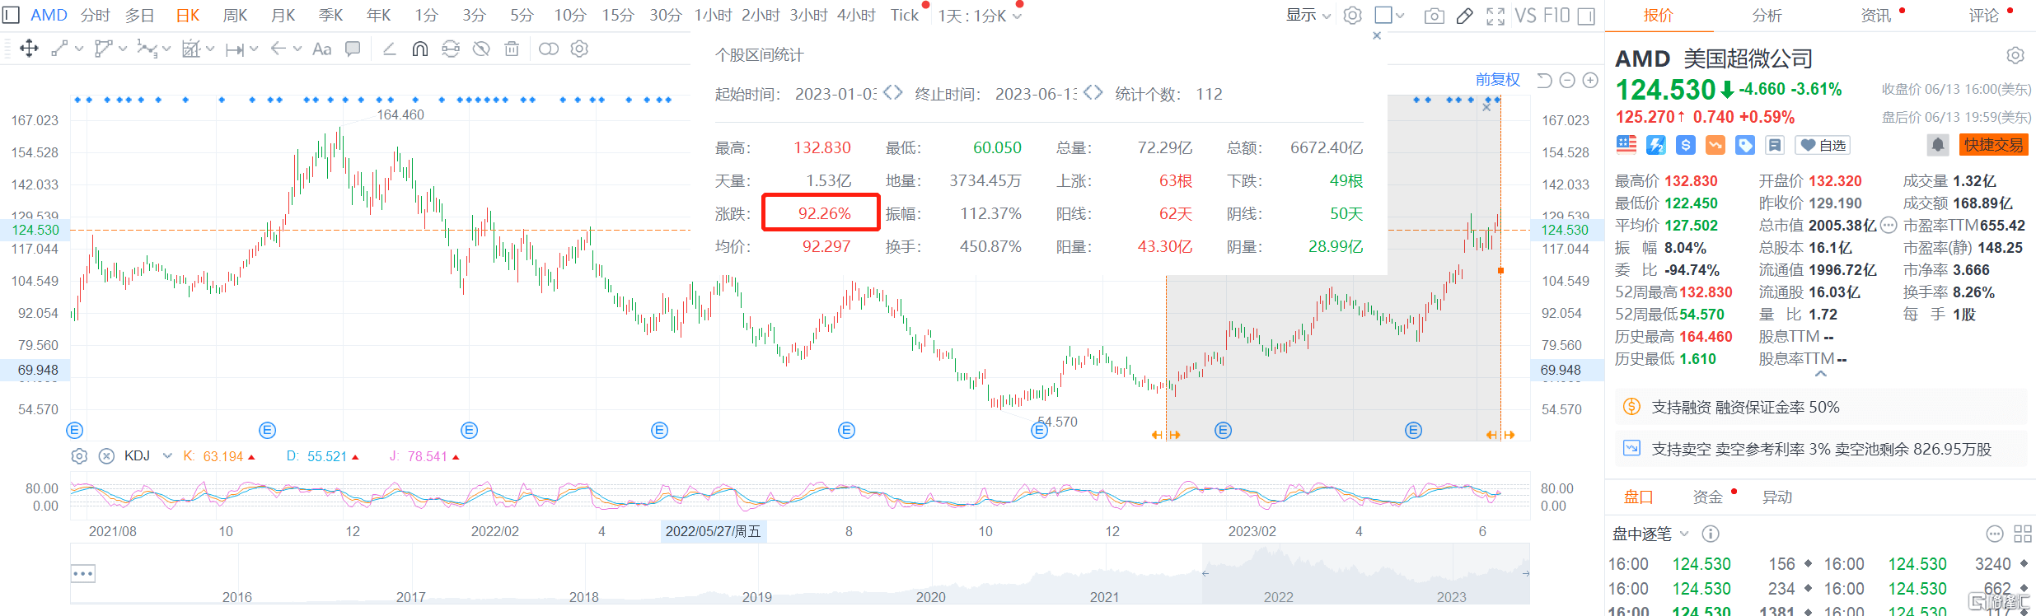Screen dimensions: 2036x616
Task: Click the sync drawings icon
Action: click(x=451, y=49)
